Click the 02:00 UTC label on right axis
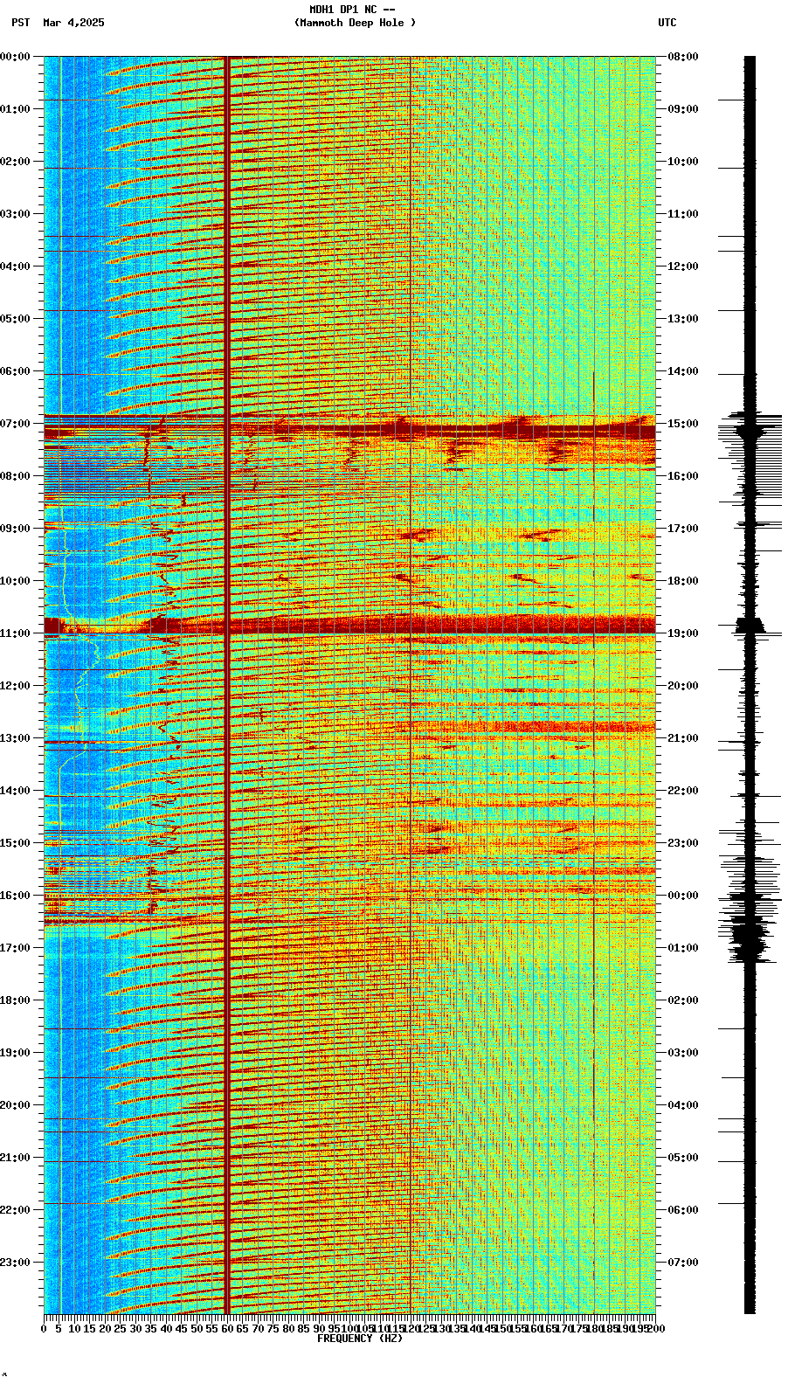The width and height of the screenshot is (788, 1384). pos(683,1000)
